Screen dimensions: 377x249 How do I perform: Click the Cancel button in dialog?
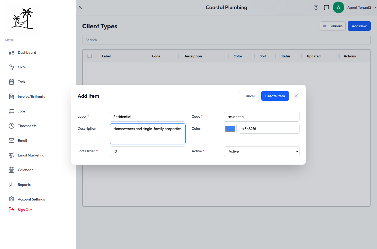tap(249, 96)
